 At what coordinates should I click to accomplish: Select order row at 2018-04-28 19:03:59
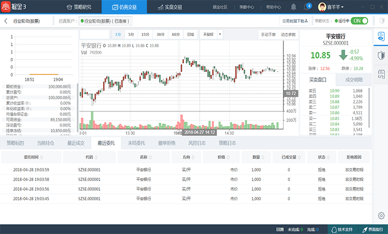(186, 170)
